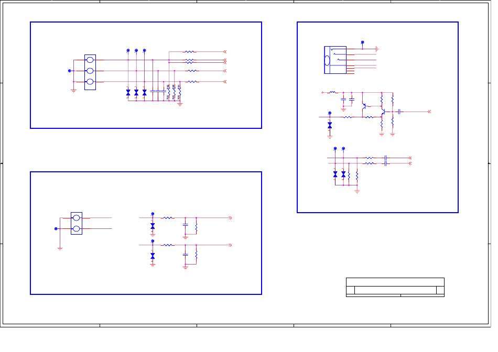The width and height of the screenshot is (498, 352).
Task: Select the left transistor in amplifier circuit
Action: click(x=365, y=106)
